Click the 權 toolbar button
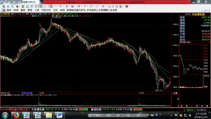 click(x=17, y=6)
